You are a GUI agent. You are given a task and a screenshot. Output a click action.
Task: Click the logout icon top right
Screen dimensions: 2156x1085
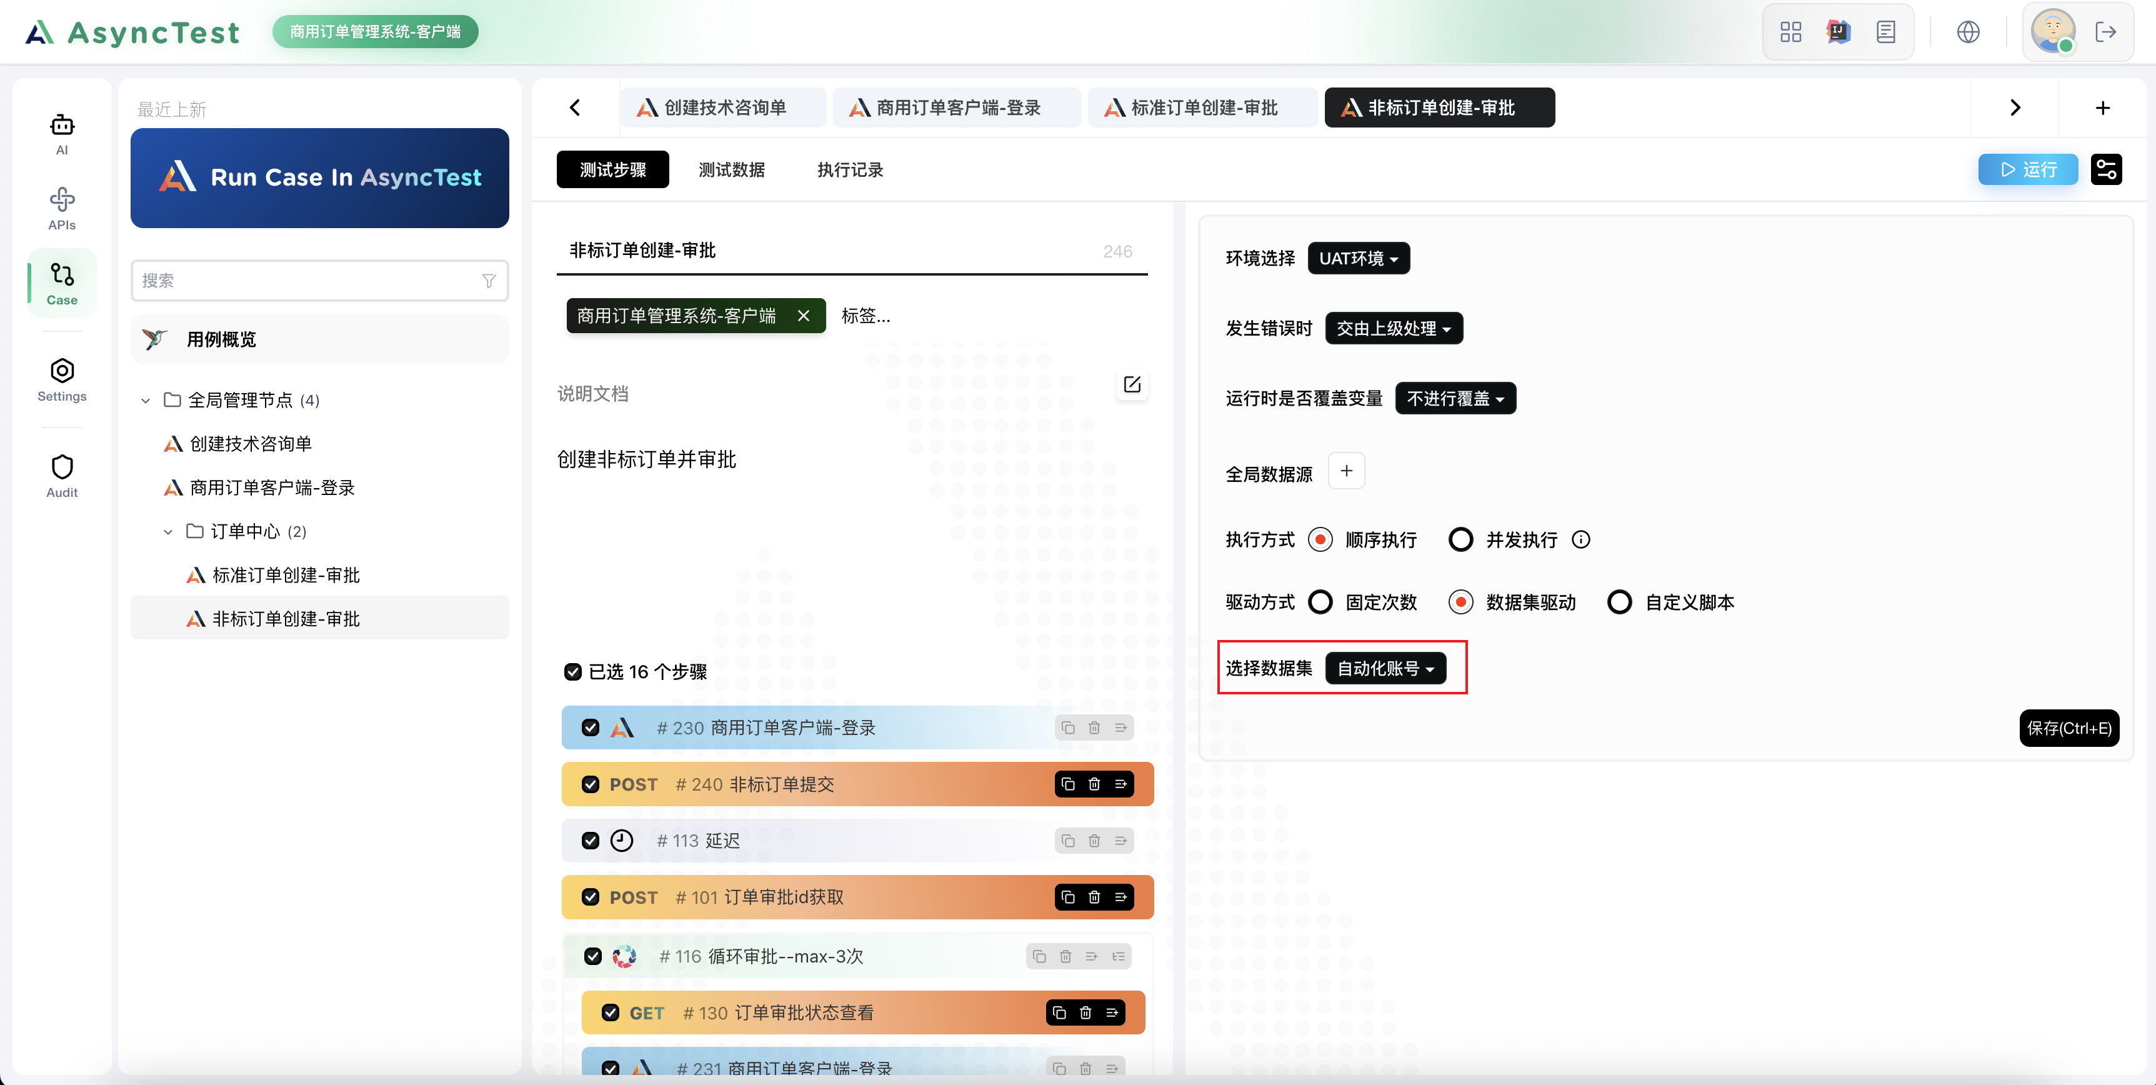[2107, 31]
